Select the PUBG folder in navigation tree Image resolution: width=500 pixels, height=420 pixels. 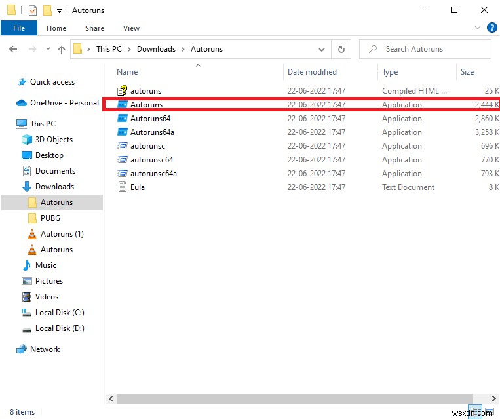tap(52, 218)
